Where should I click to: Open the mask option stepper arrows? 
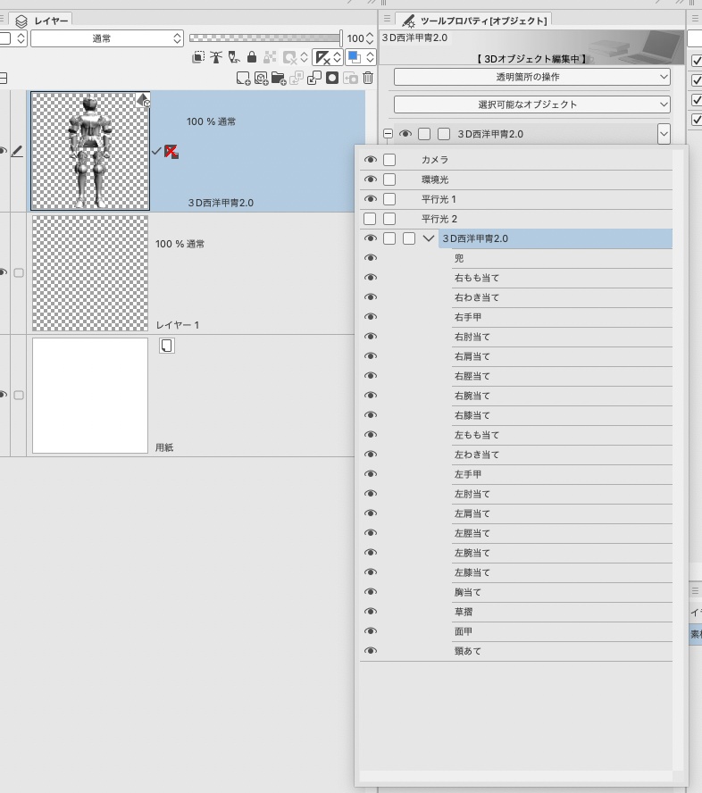(x=304, y=57)
